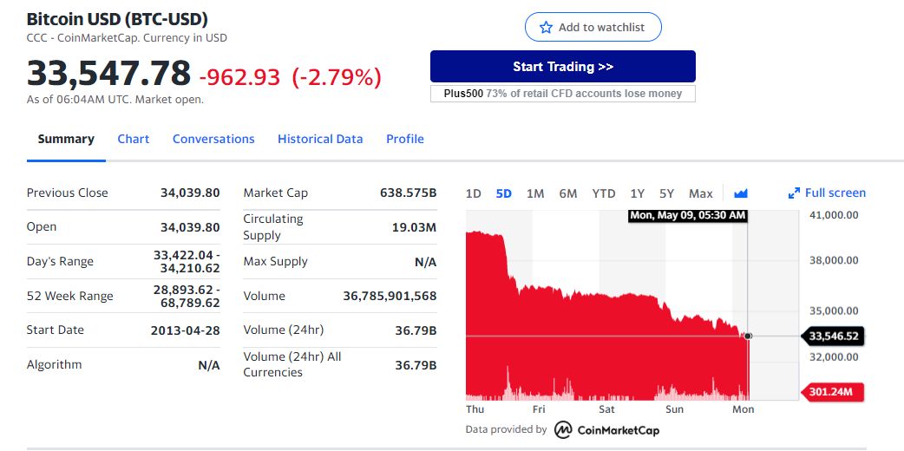Image resolution: width=904 pixels, height=451 pixels.
Task: Open the Historical Data tab
Action: [x=320, y=139]
